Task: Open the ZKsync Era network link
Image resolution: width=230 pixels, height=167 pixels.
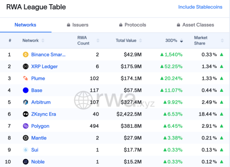Action: (44, 114)
